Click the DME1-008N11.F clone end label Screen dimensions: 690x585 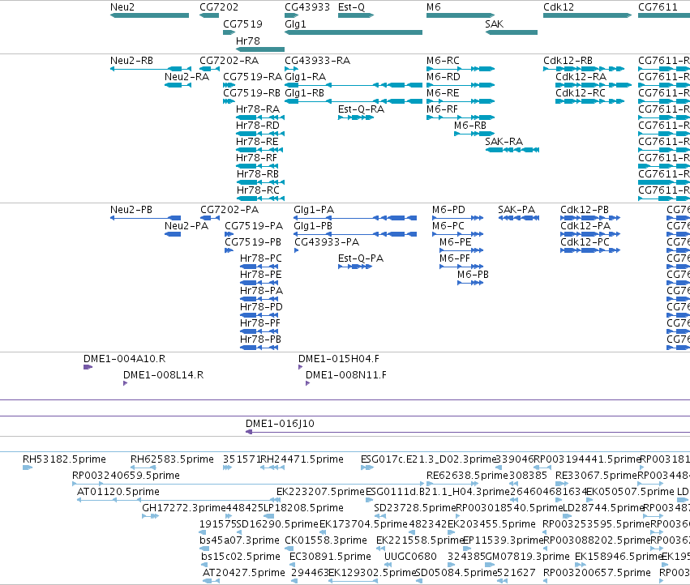(x=346, y=375)
